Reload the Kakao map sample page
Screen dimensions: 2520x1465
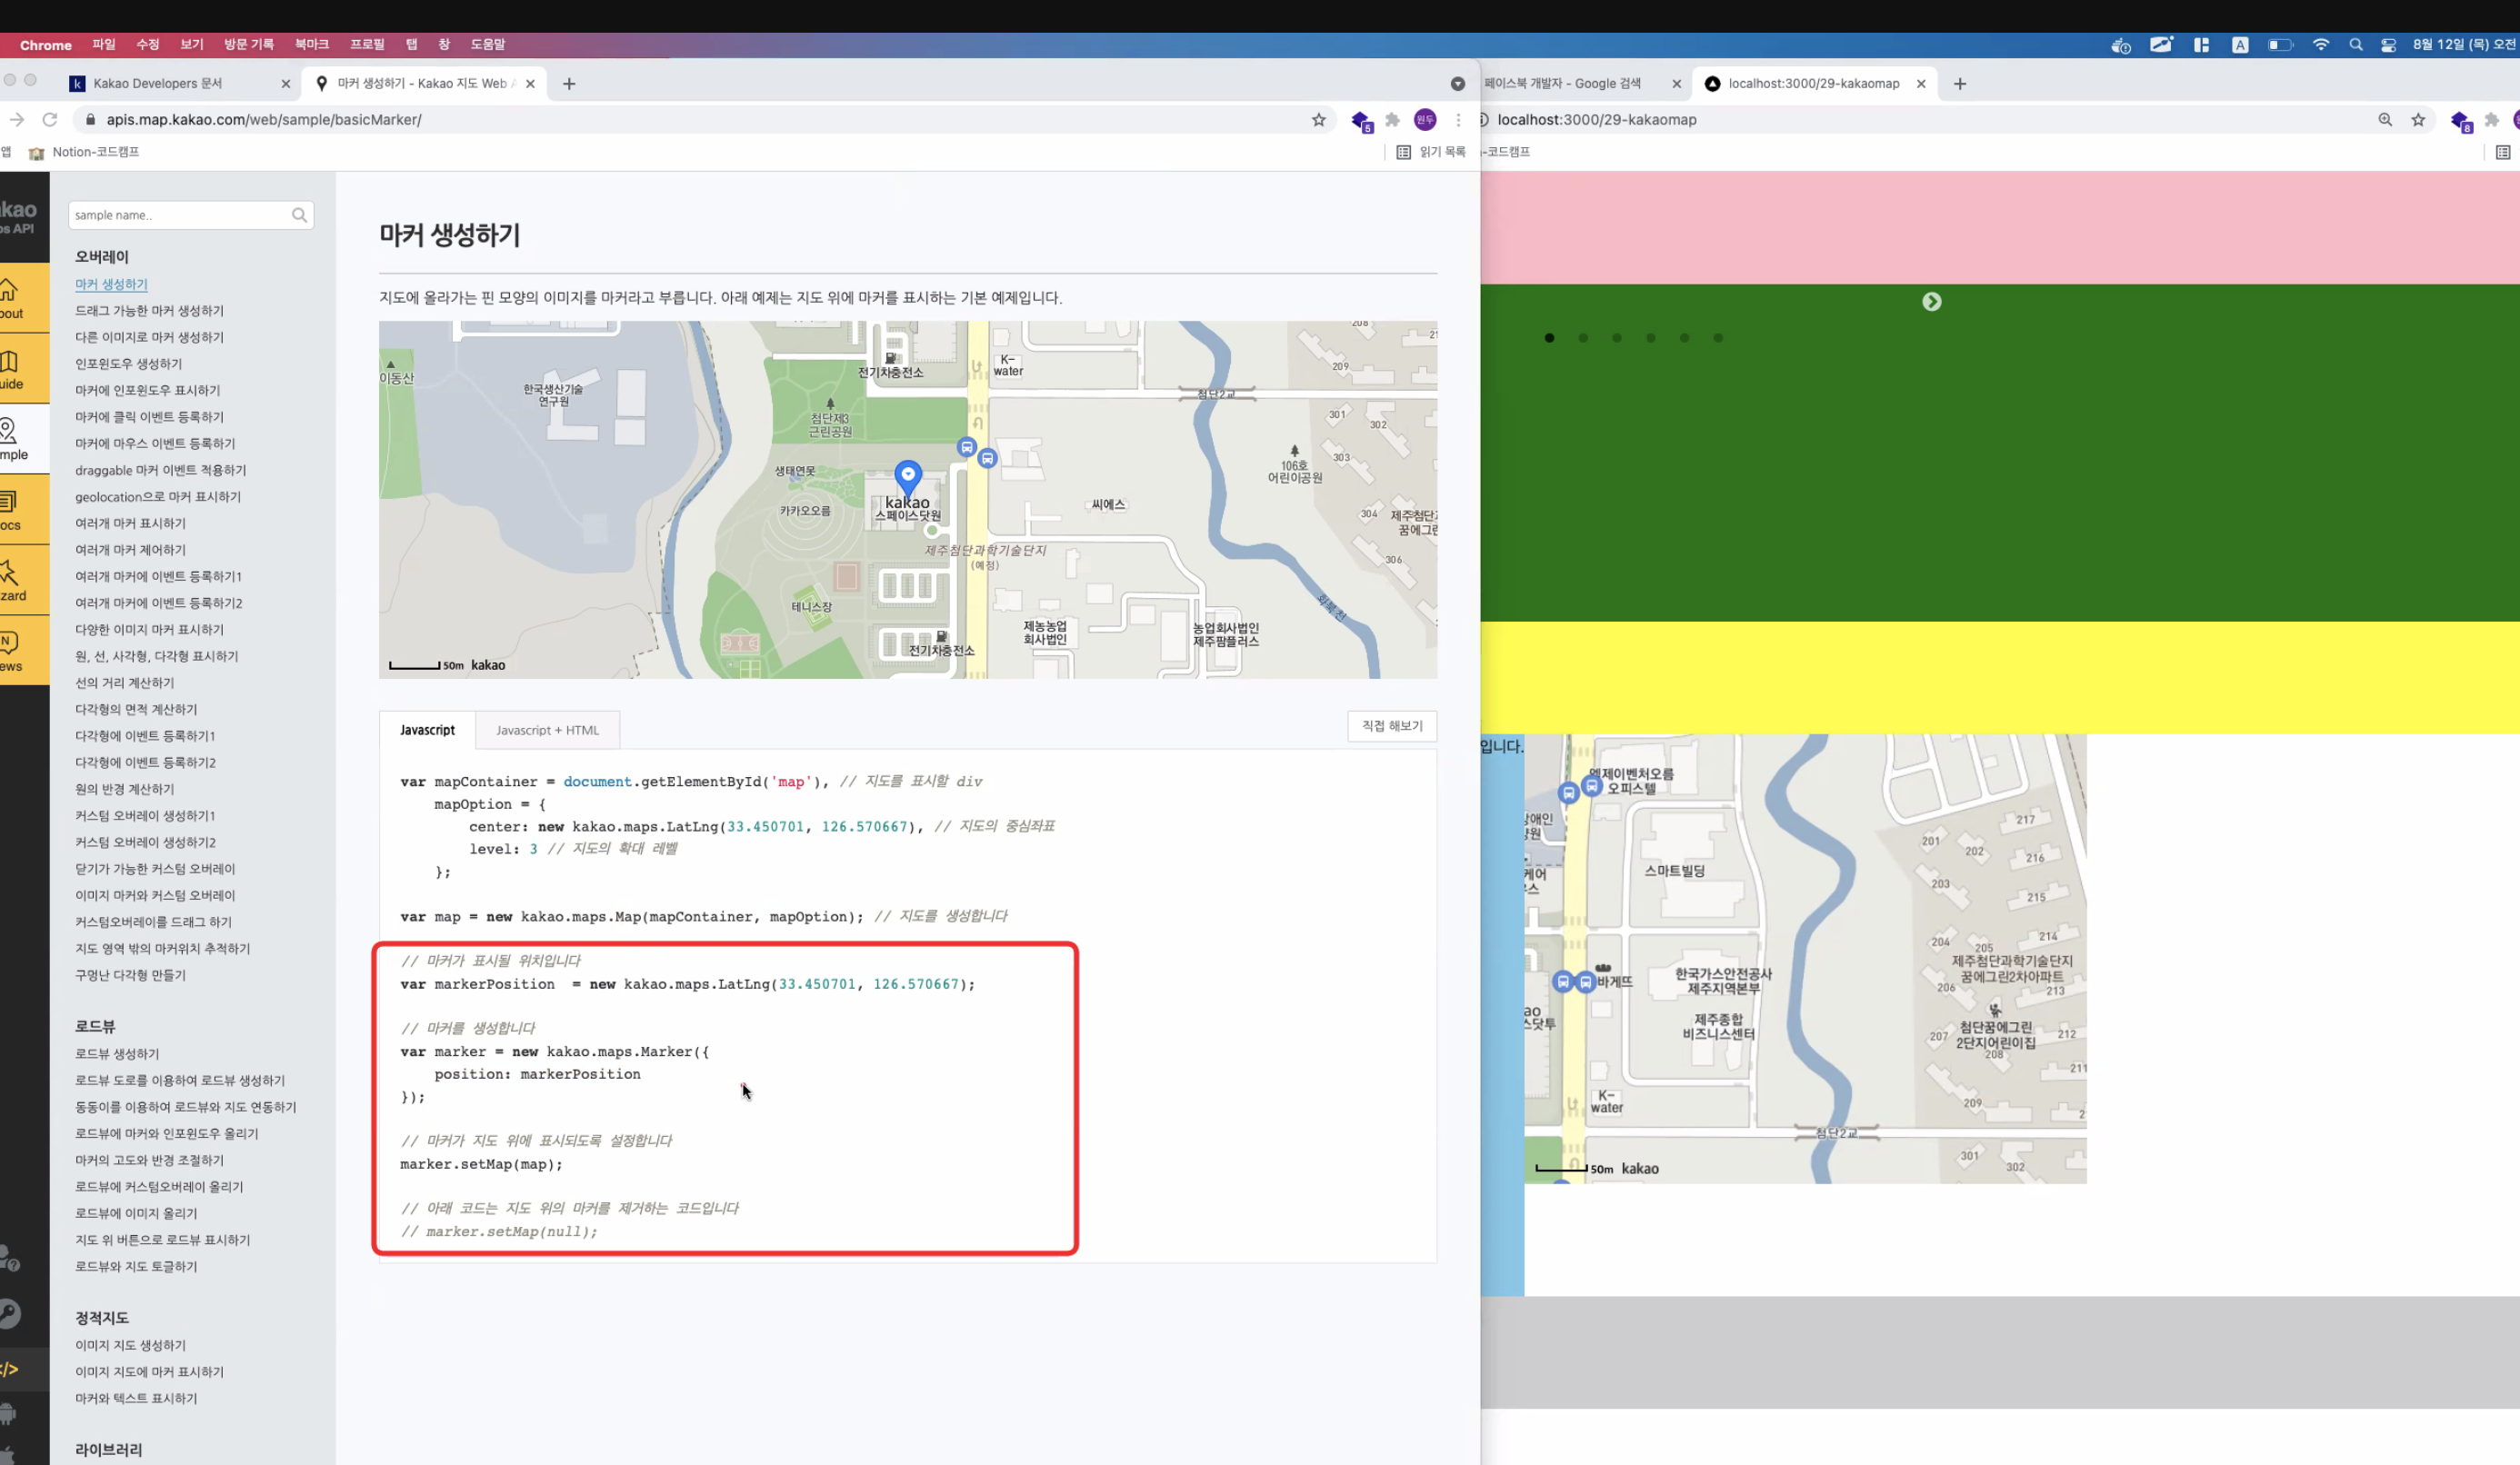(50, 120)
